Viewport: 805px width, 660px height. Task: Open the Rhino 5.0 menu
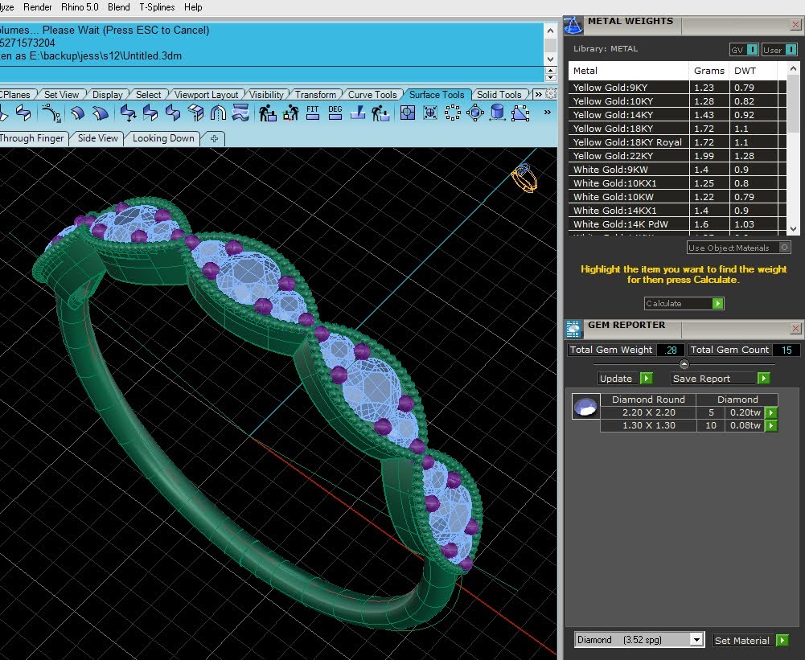(x=80, y=7)
